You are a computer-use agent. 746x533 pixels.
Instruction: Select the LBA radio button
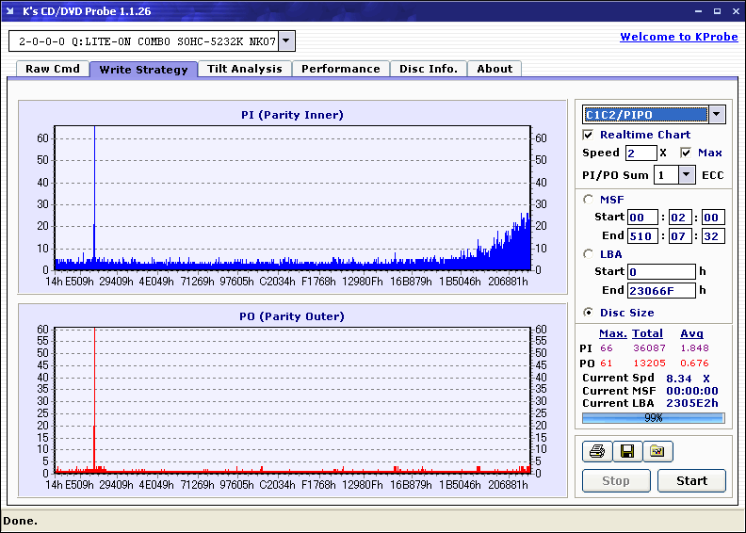coord(589,253)
